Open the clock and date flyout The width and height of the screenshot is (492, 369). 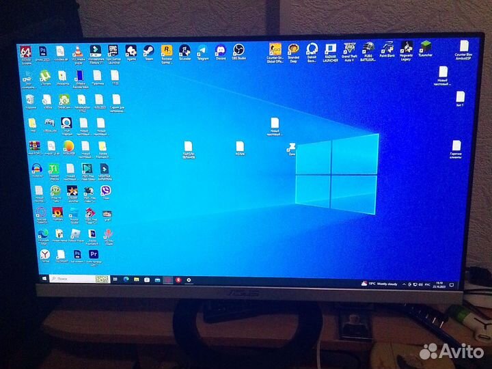[439, 285]
